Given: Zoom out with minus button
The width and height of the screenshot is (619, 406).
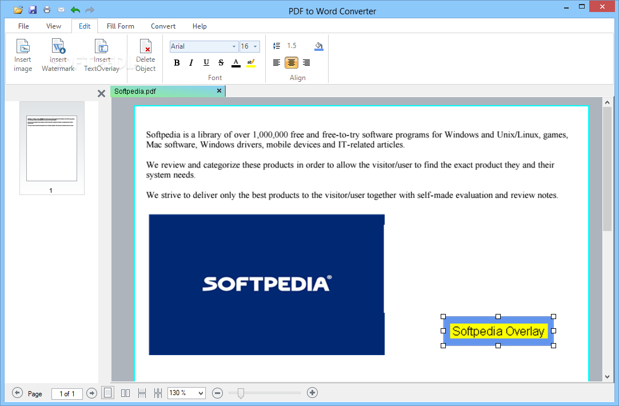Looking at the screenshot, I should click(218, 393).
